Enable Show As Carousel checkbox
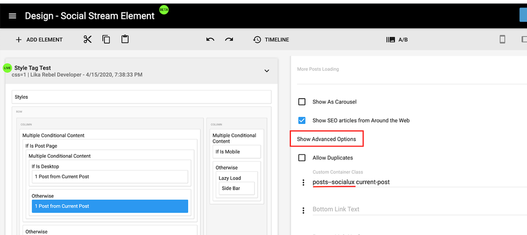527x235 pixels. point(302,102)
